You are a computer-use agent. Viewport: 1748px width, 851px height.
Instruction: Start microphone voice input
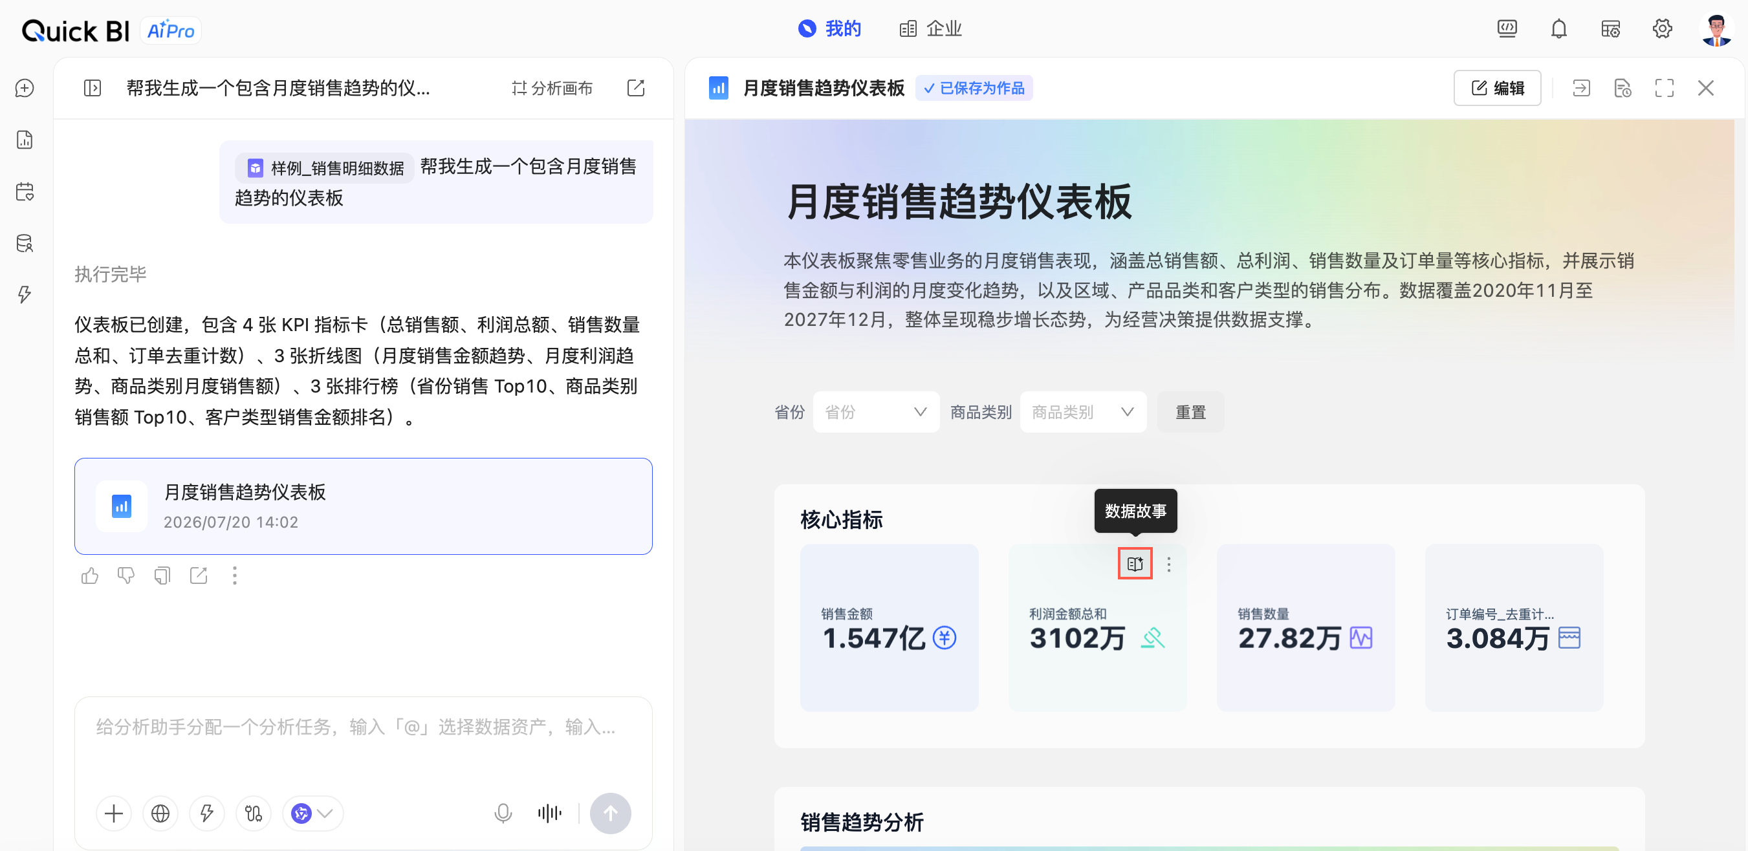[503, 813]
